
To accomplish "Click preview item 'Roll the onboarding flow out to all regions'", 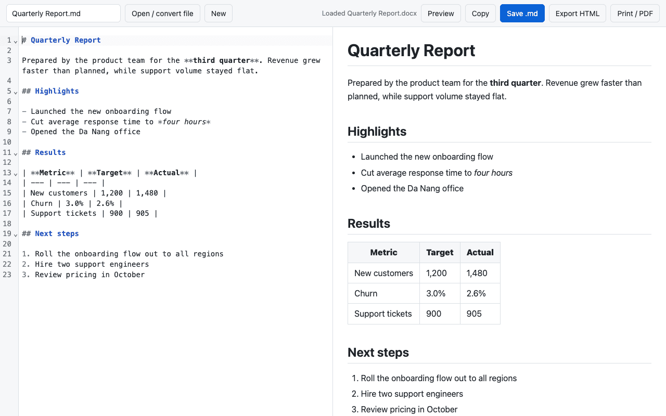I will pyautogui.click(x=439, y=378).
